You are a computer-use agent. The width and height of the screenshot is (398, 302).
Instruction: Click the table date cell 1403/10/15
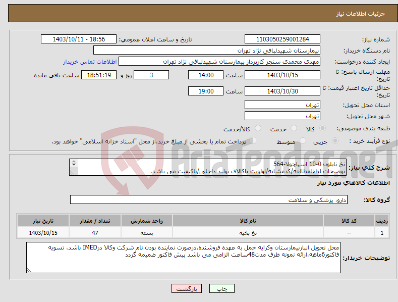point(43,233)
